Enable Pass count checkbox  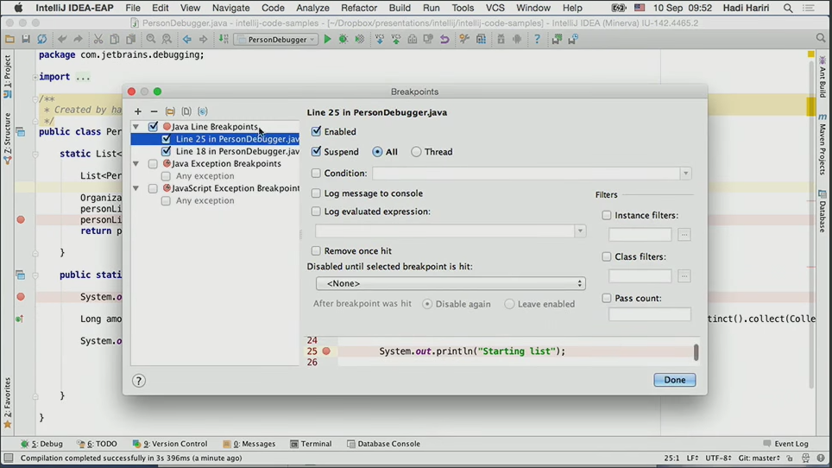[607, 298]
